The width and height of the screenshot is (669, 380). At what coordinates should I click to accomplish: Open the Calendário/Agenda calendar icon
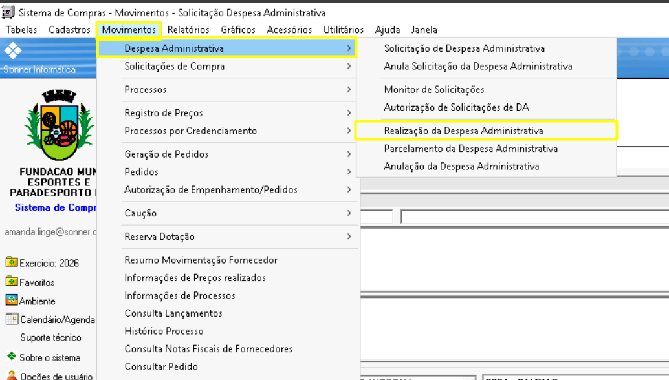(12, 319)
